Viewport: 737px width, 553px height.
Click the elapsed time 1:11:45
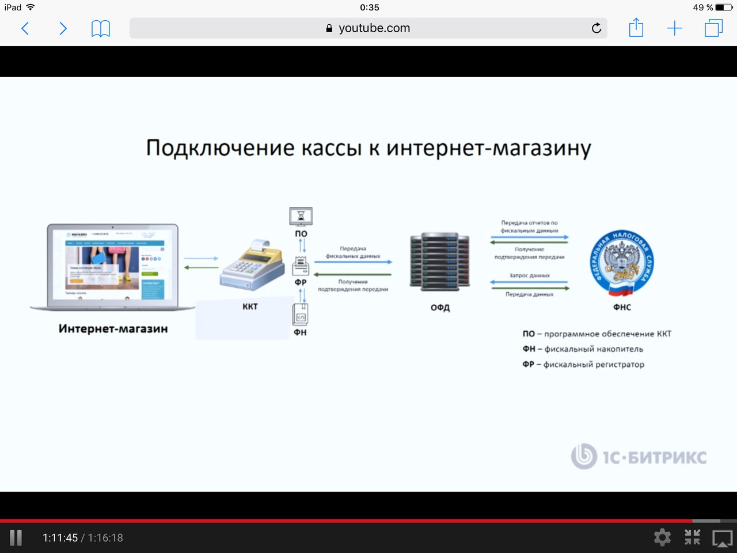coord(60,538)
